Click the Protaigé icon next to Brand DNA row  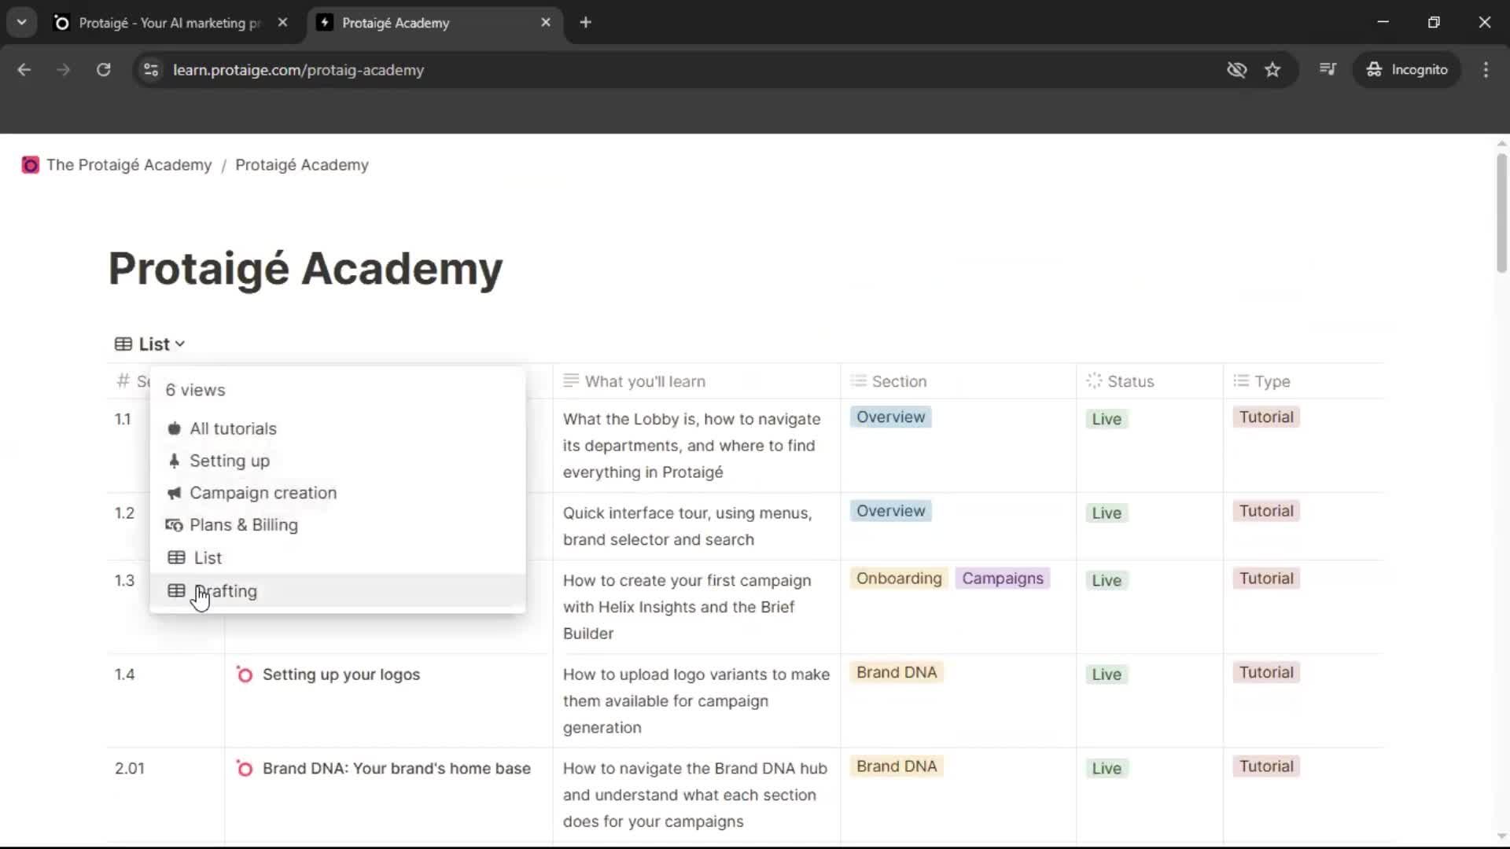(x=243, y=769)
